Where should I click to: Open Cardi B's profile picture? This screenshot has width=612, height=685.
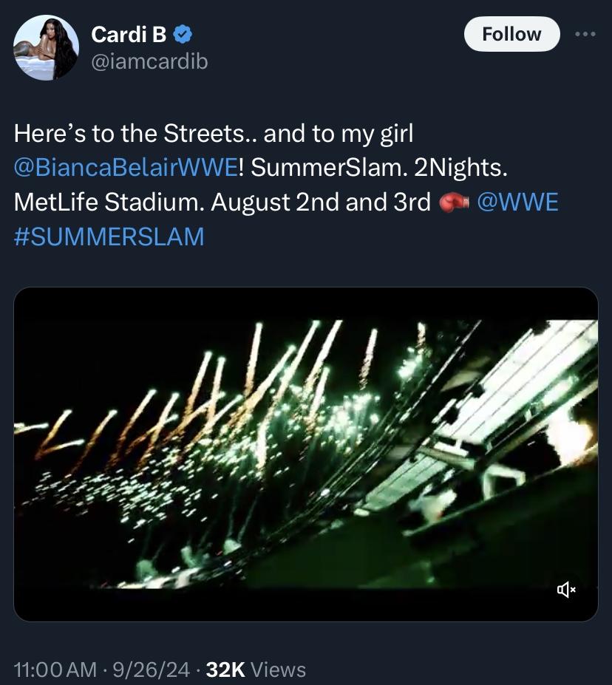[x=46, y=48]
